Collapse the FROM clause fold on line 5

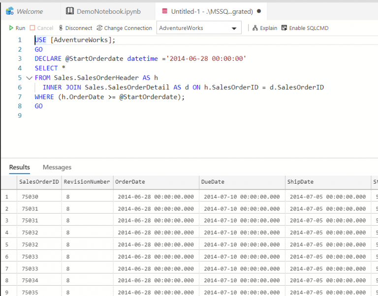coord(29,78)
